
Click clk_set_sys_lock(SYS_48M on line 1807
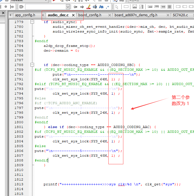(80, 156)
